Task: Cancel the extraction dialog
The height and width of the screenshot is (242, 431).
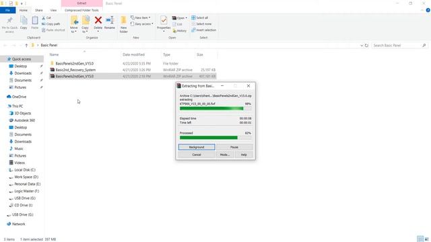Action: pyautogui.click(x=197, y=155)
